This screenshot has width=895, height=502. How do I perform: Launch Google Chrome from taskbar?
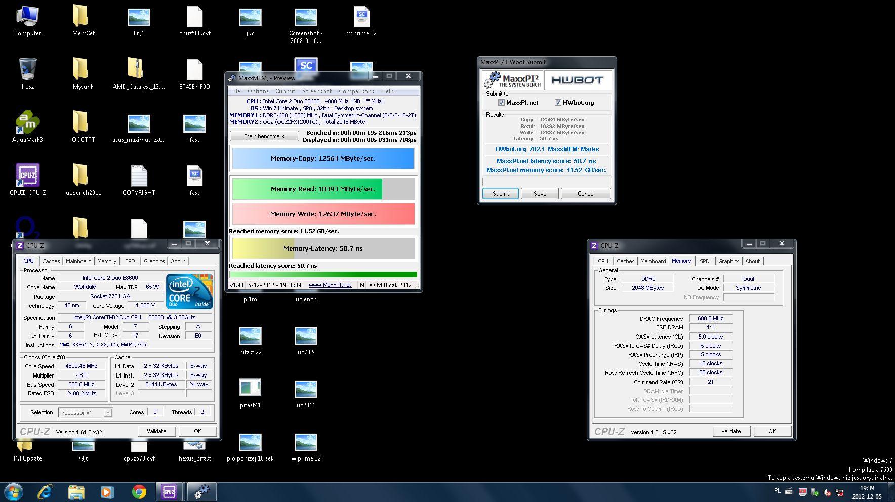pyautogui.click(x=139, y=491)
